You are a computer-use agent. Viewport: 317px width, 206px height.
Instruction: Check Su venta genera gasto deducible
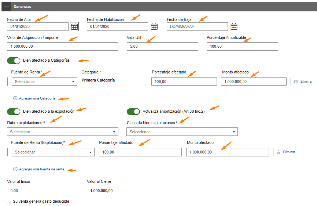(x=9, y=202)
